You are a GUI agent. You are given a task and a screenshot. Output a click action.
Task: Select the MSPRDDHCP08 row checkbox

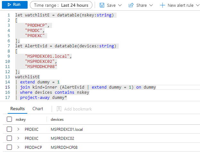point(9,147)
